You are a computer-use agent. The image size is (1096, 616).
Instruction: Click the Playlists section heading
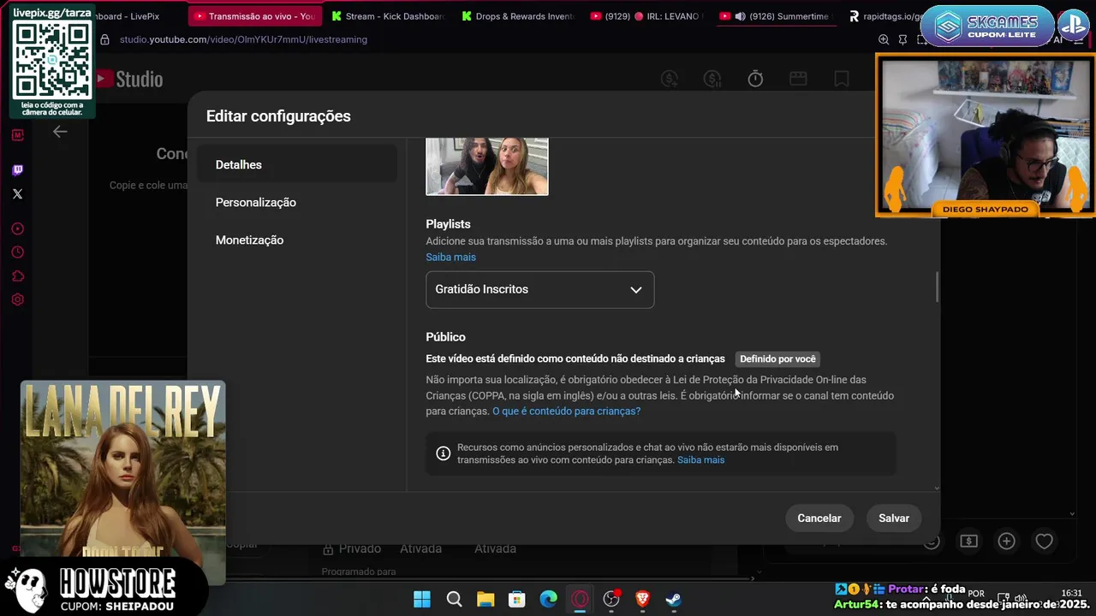(x=448, y=224)
